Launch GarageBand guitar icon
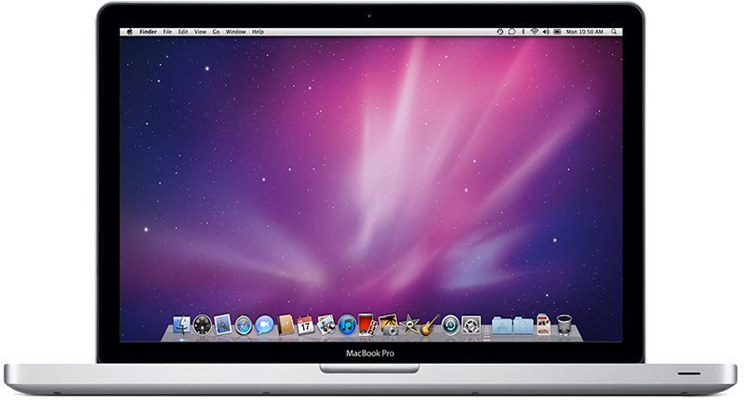This screenshot has height=400, width=744. (429, 325)
